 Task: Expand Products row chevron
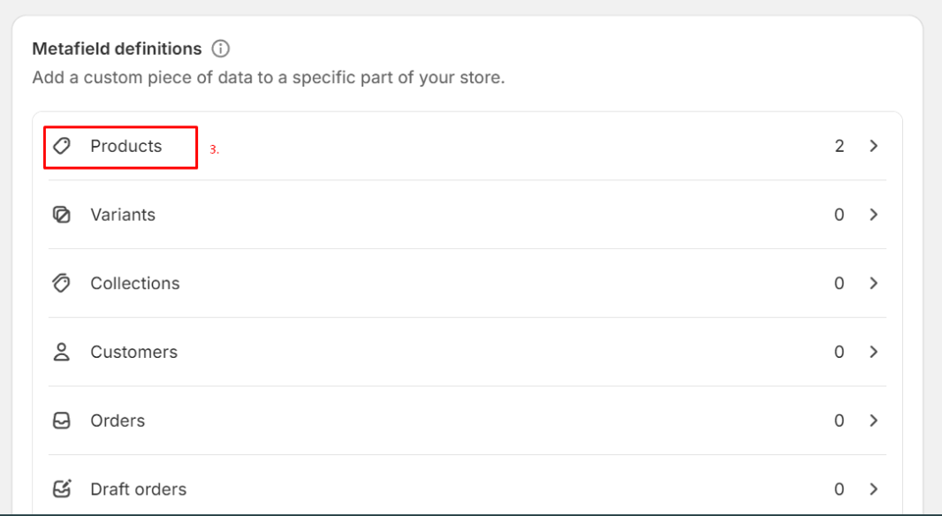874,146
